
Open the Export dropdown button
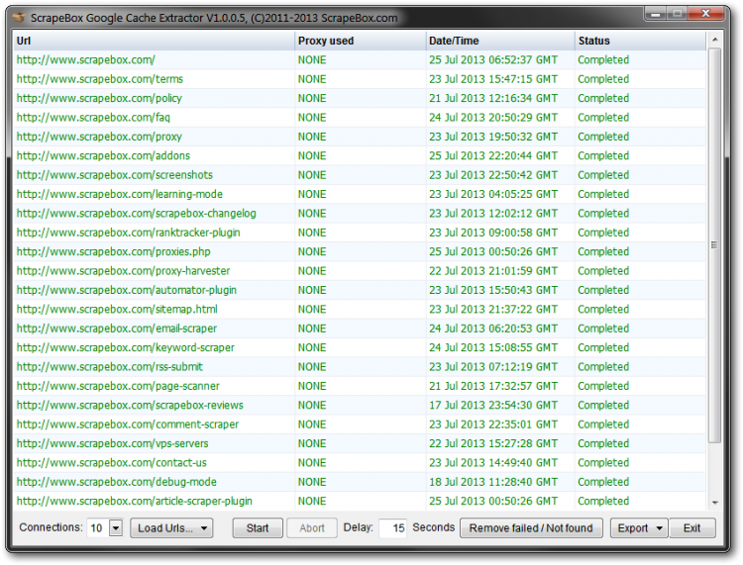click(639, 527)
